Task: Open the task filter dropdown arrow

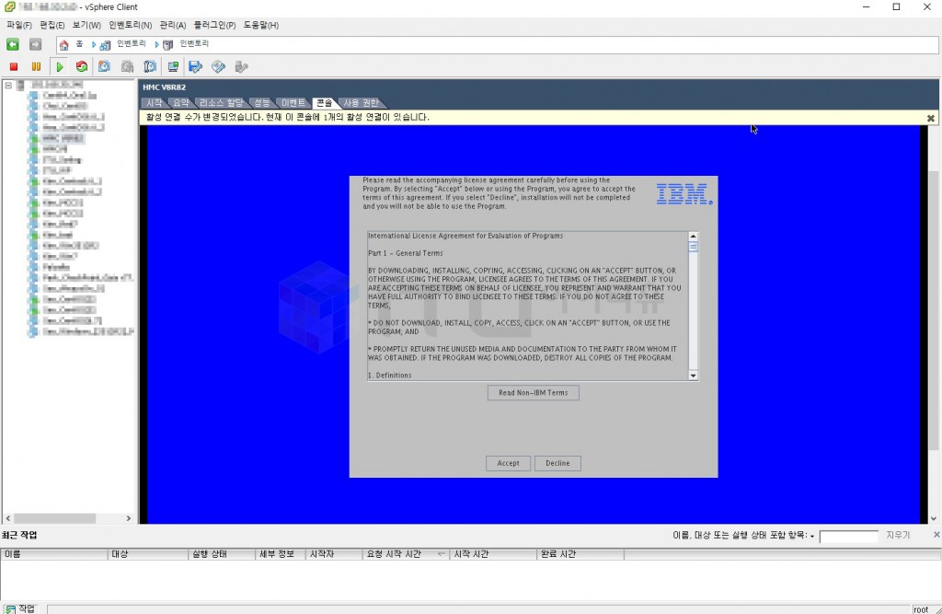Action: tap(812, 536)
